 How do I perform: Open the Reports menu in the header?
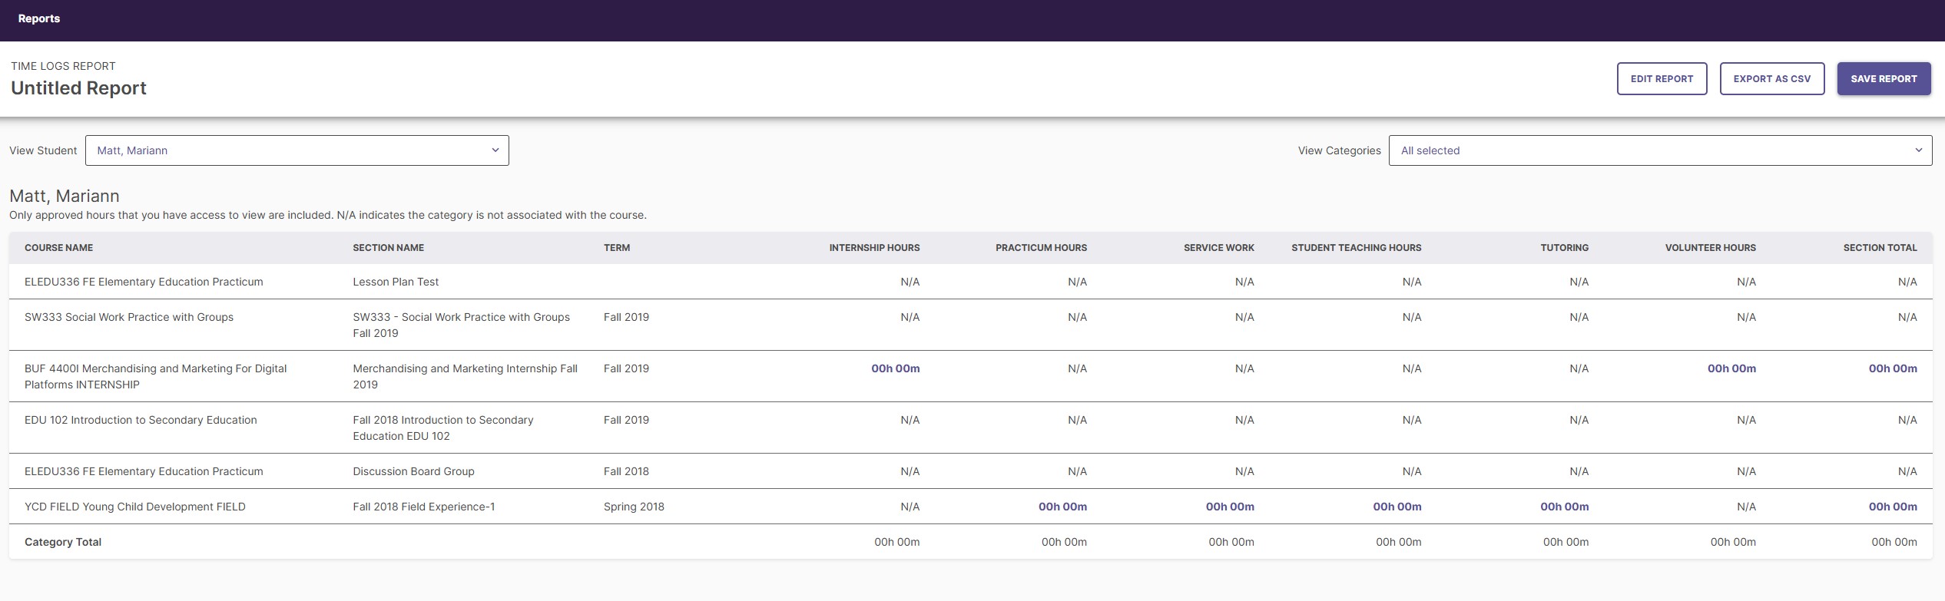pyautogui.click(x=39, y=18)
